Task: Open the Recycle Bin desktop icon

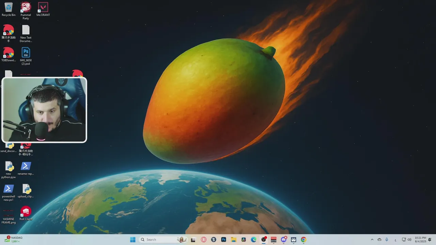Action: tap(9, 10)
